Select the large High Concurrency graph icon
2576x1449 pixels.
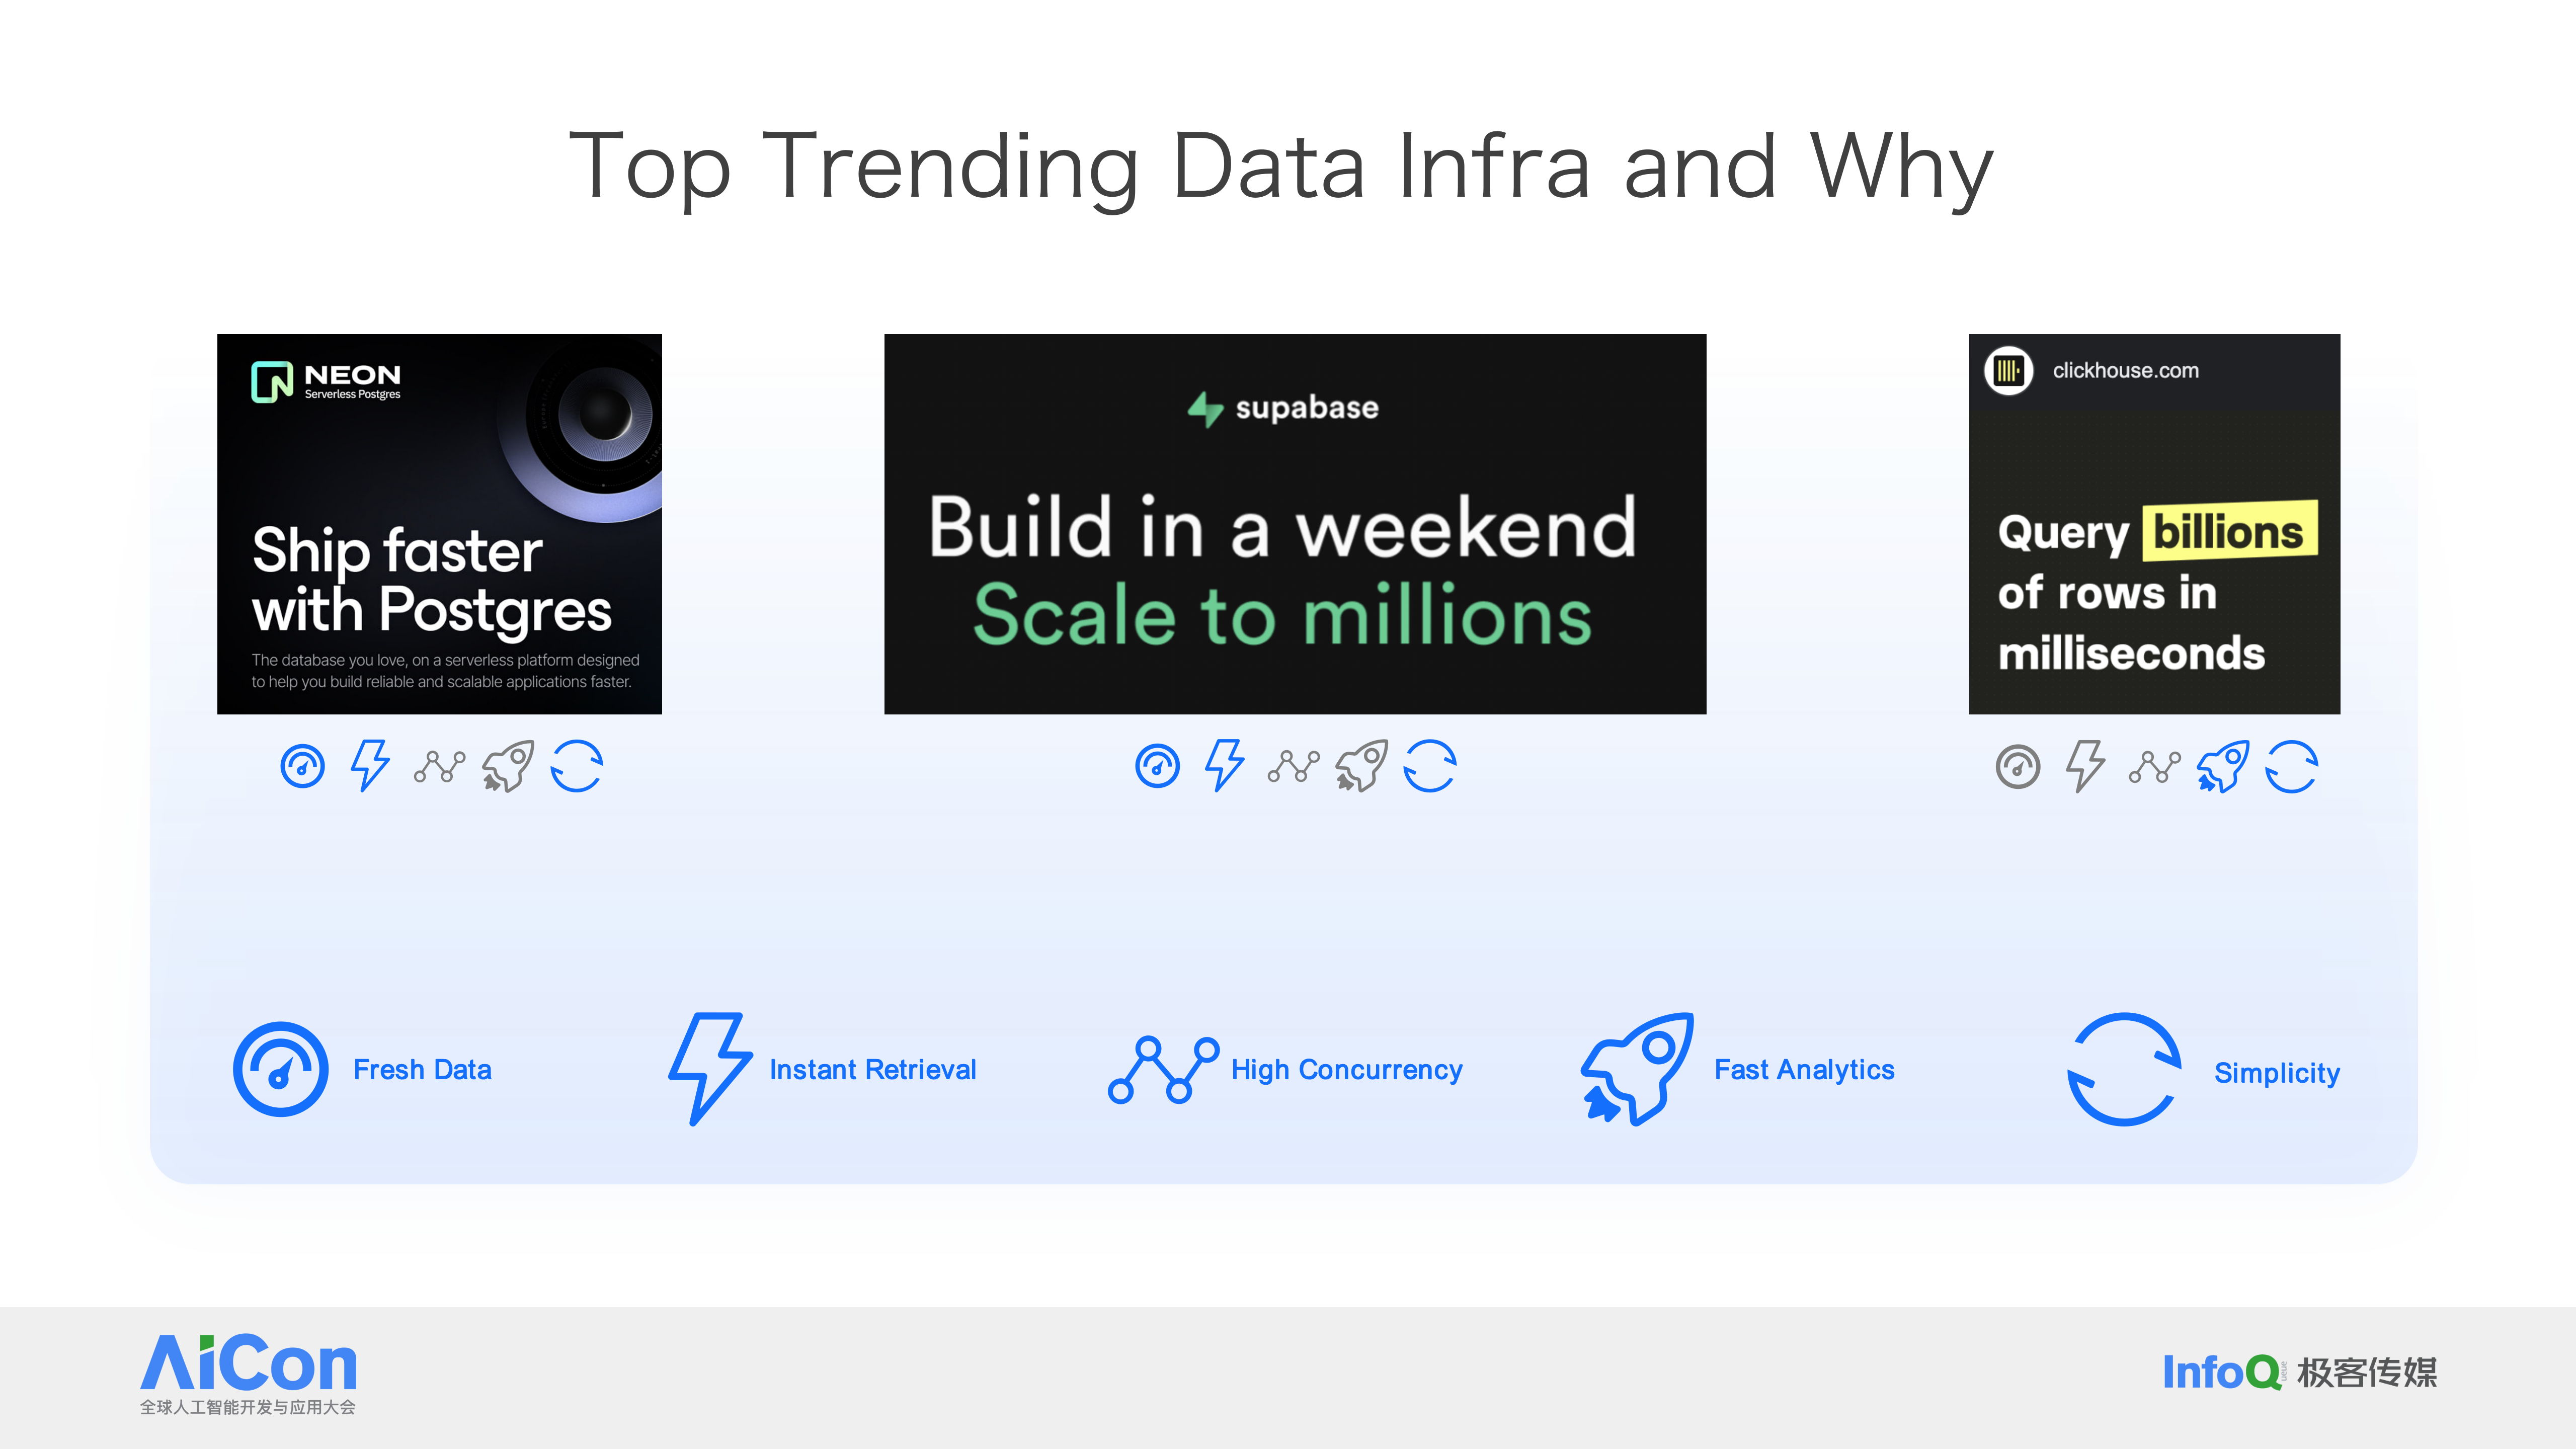click(1163, 1070)
